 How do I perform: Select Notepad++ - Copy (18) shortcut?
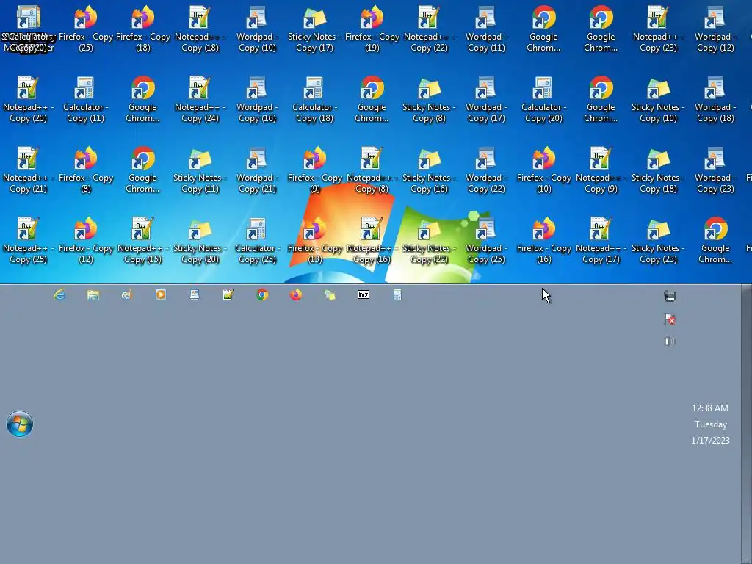[200, 29]
